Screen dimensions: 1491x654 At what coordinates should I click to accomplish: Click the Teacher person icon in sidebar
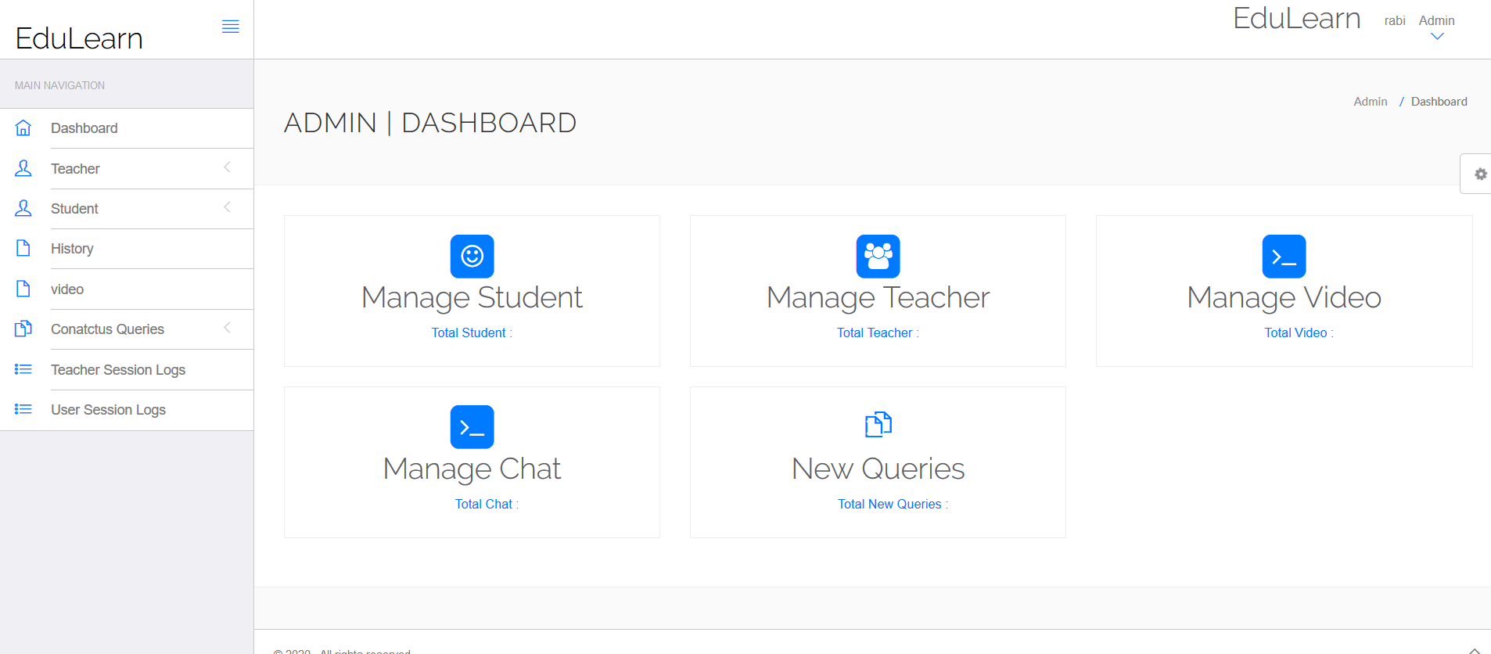click(x=23, y=167)
